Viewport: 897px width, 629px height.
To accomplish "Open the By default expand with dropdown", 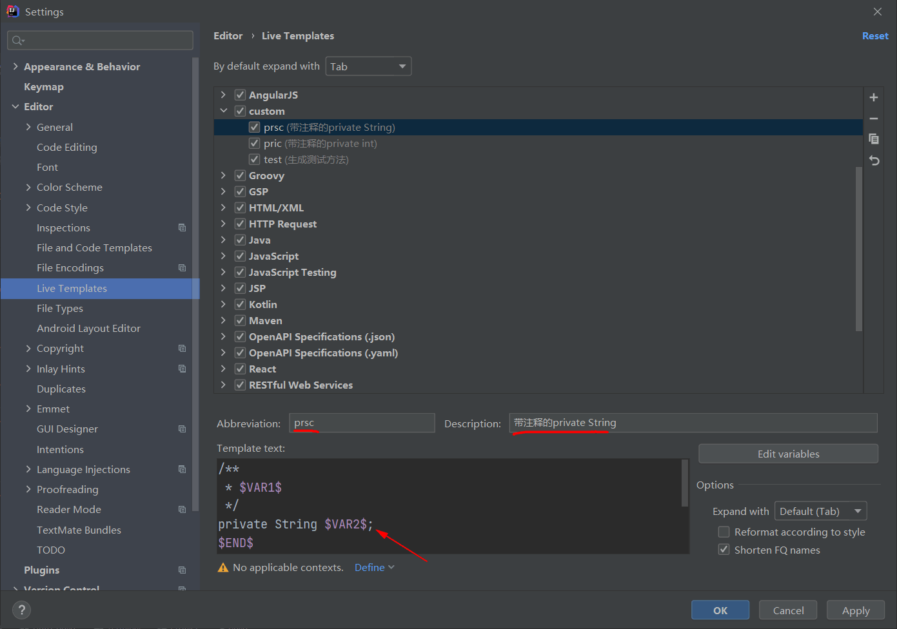I will point(368,66).
